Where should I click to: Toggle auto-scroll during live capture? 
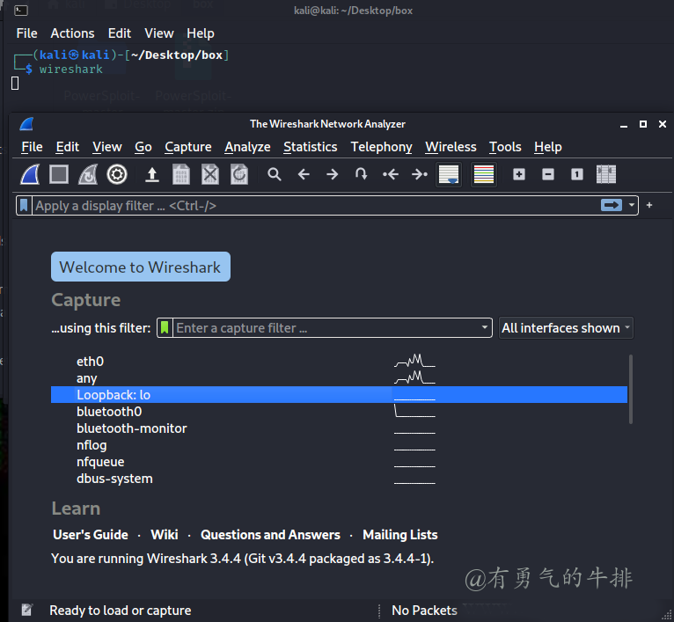tap(449, 174)
